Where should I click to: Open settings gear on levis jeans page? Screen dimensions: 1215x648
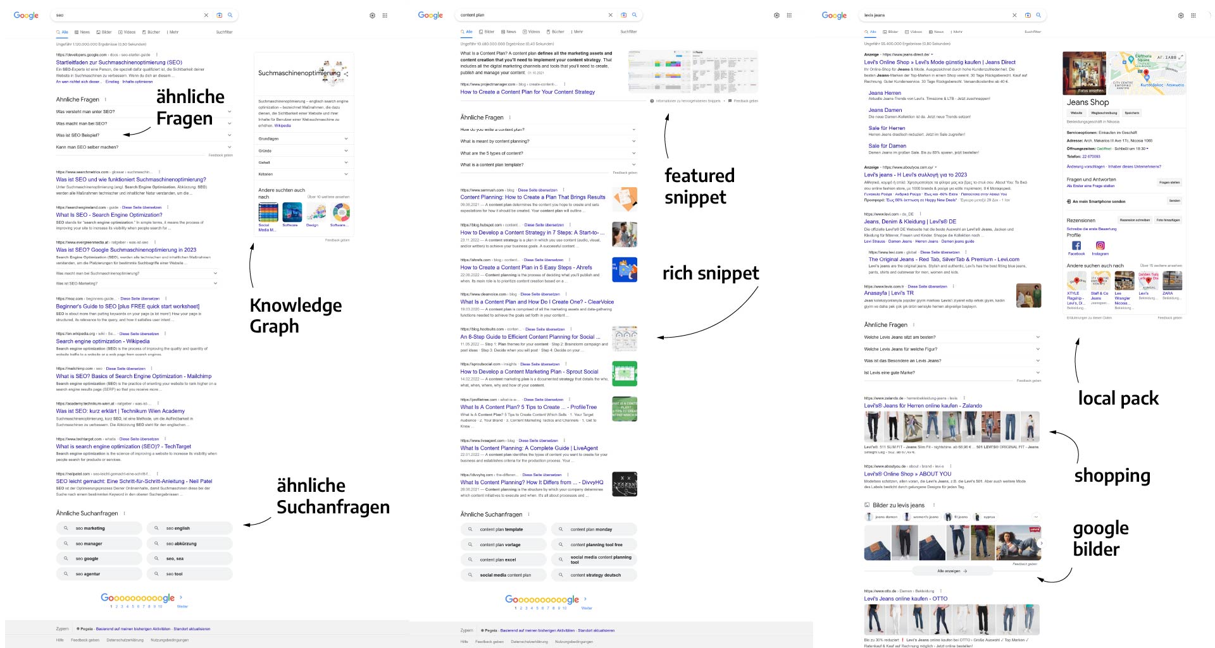tap(1181, 15)
